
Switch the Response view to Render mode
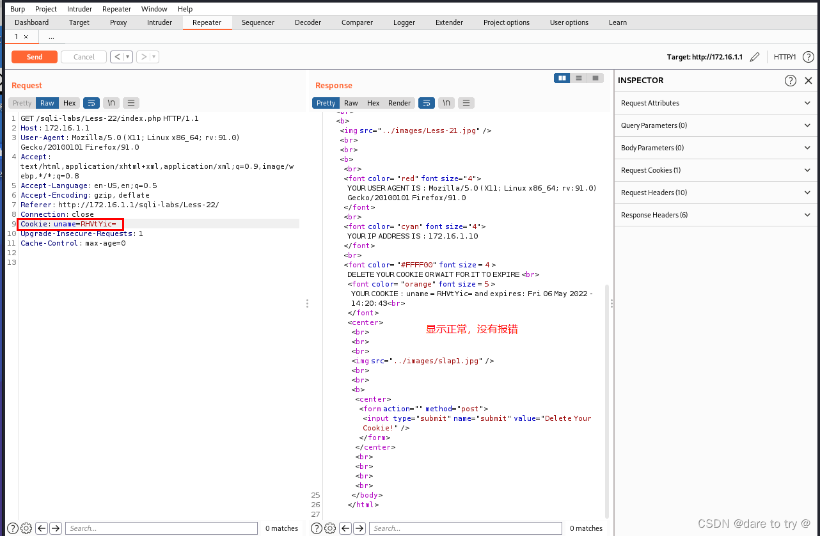point(398,102)
